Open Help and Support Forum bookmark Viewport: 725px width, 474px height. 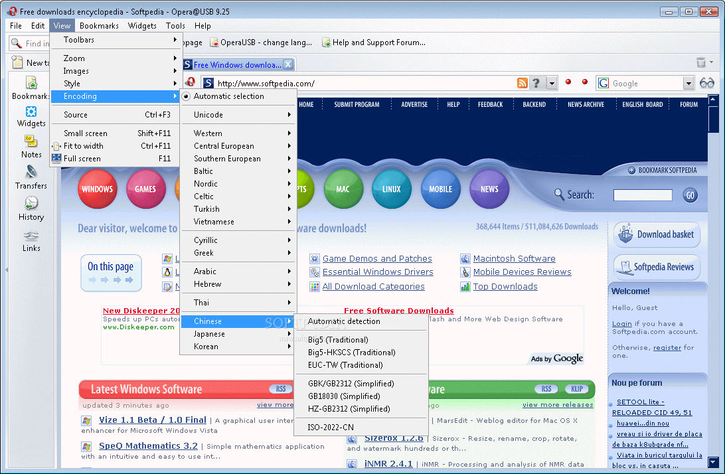tap(374, 42)
